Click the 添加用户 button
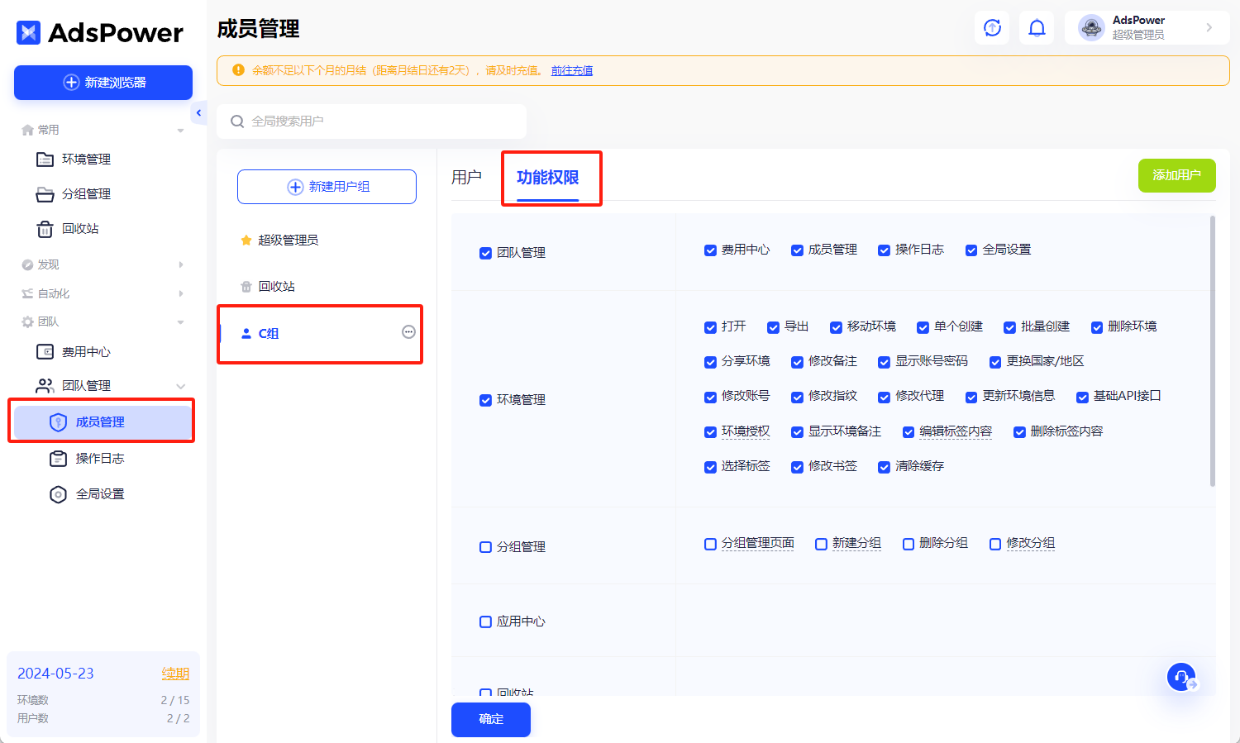 pyautogui.click(x=1176, y=175)
